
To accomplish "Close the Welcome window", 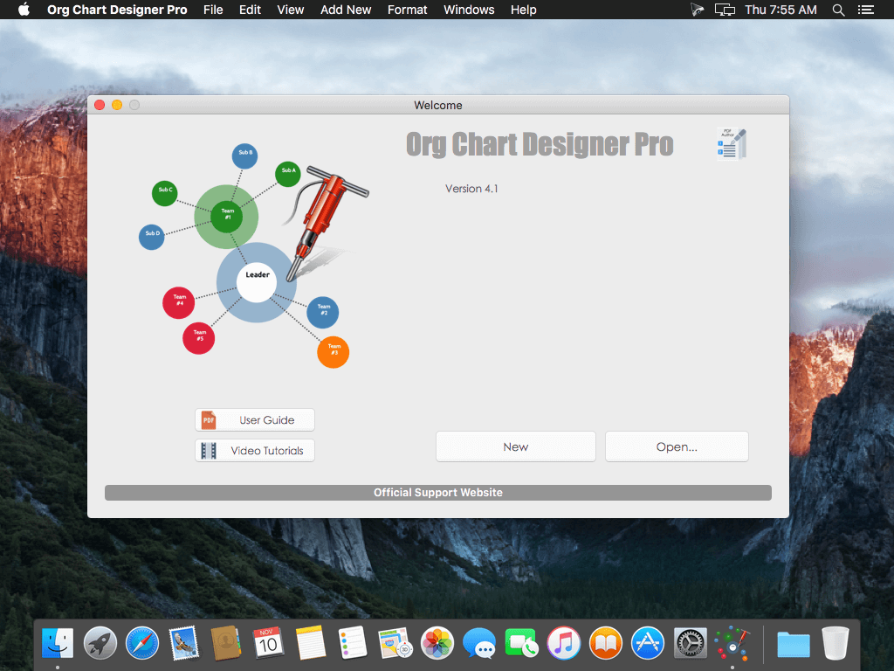I will (x=100, y=105).
